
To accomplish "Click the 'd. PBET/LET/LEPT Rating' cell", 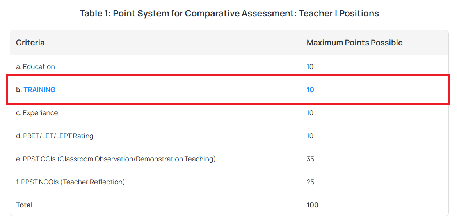I will point(55,136).
